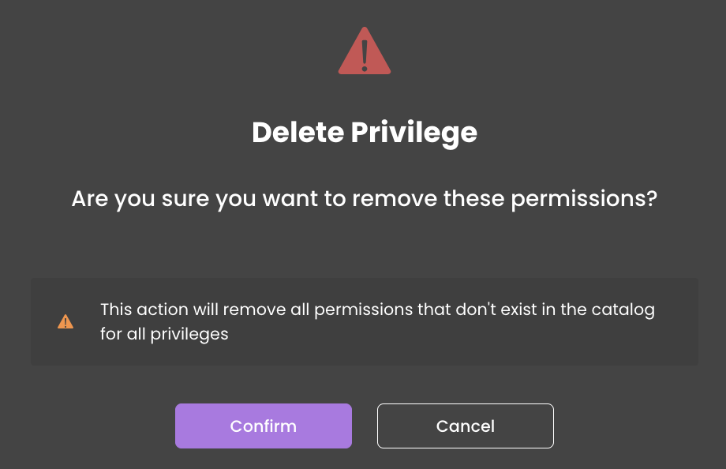Screen dimensions: 726x469
Task: Click the small orange alert icon
Action: tap(65, 321)
